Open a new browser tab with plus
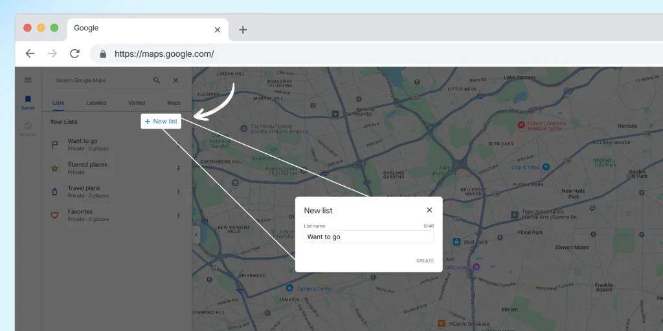Image resolution: width=663 pixels, height=331 pixels. tap(243, 30)
